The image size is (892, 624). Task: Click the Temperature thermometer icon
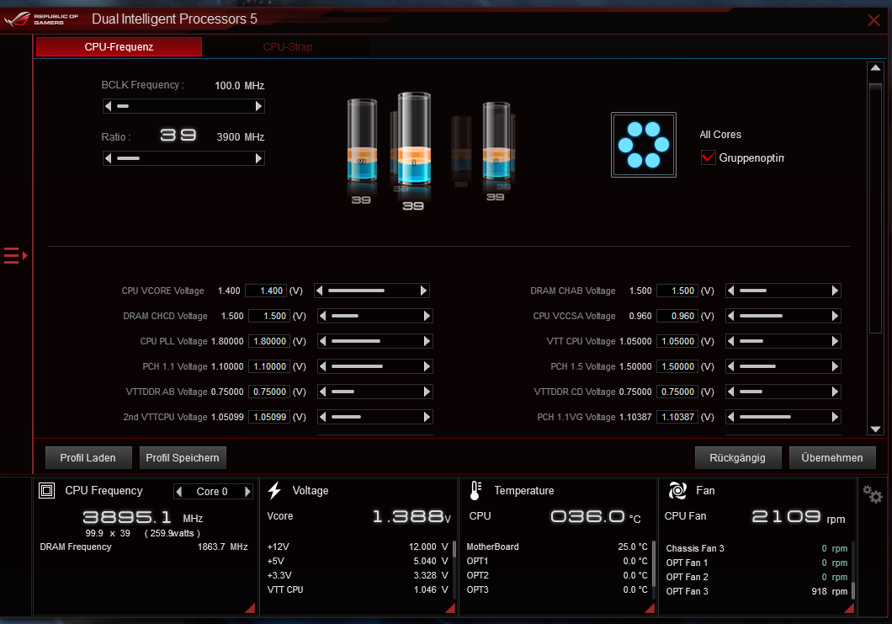coord(475,490)
